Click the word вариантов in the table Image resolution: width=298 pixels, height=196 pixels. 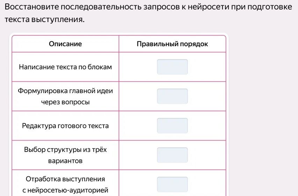65,161
